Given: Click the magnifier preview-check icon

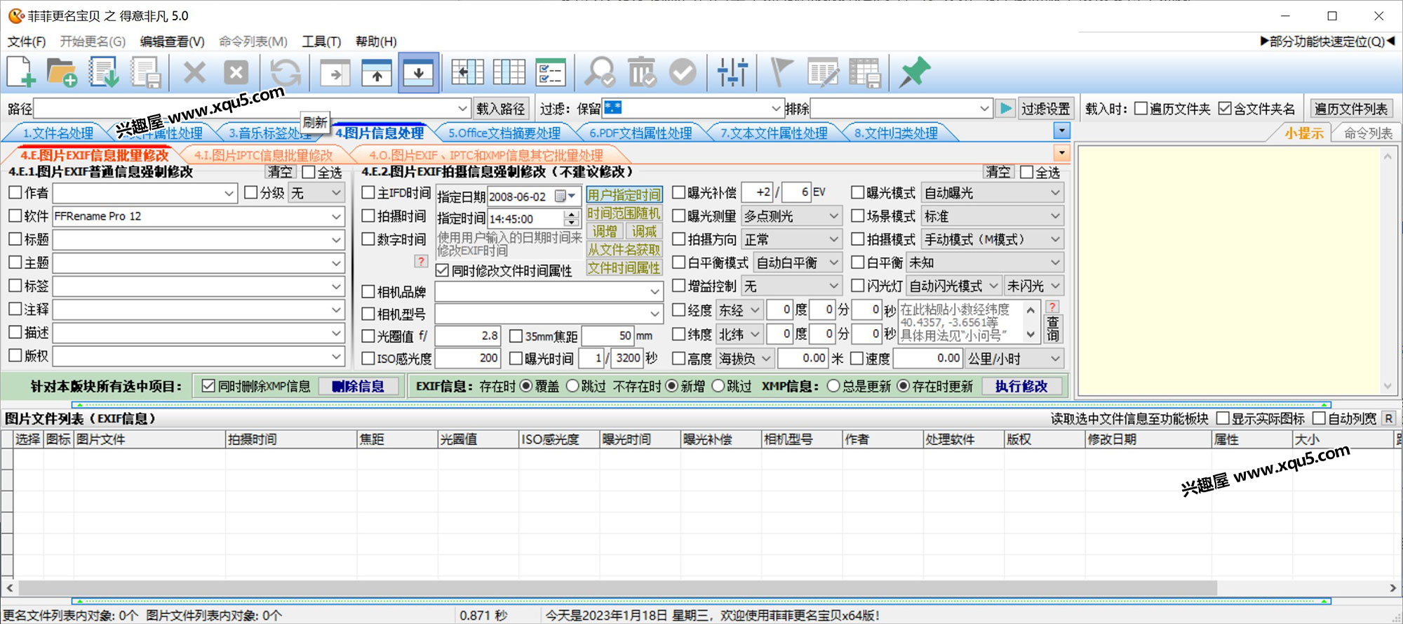Looking at the screenshot, I should [600, 72].
